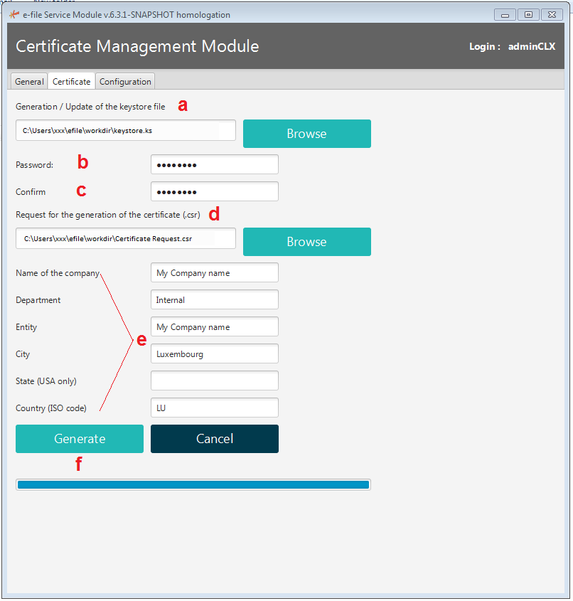Click the Cancel button
573x601 pixels.
pyautogui.click(x=215, y=439)
